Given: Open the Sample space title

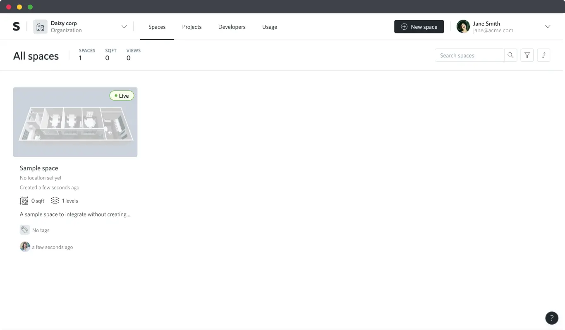Looking at the screenshot, I should [x=39, y=168].
